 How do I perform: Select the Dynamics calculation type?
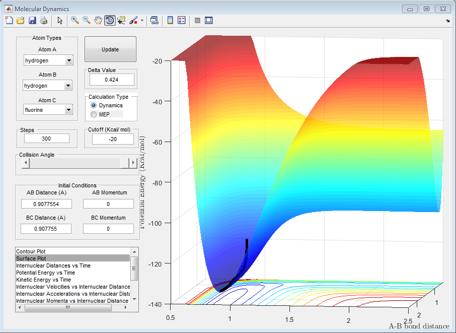click(94, 106)
